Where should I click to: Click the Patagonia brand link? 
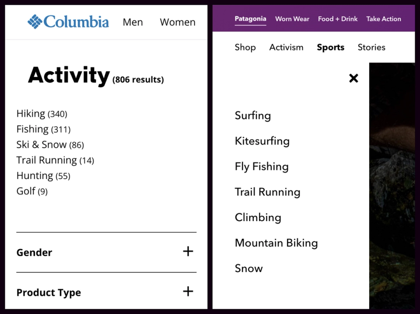coord(250,19)
